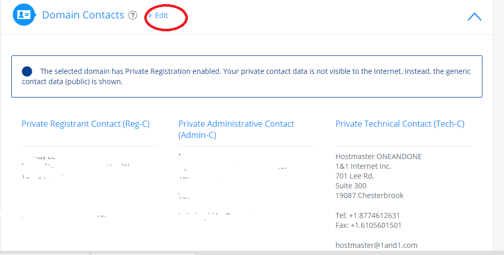Select Private Administrative Contact (Admin-C) heading

(x=236, y=129)
